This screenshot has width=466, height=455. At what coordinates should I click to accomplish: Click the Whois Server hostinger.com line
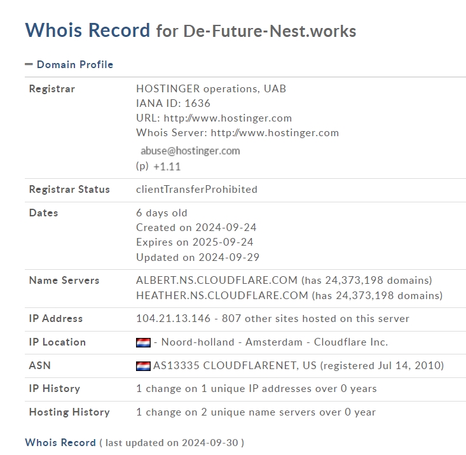pos(238,133)
